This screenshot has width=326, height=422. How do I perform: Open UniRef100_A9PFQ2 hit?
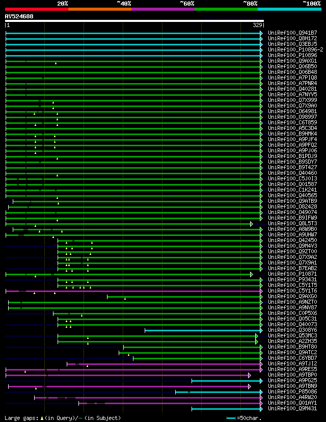tap(292, 145)
